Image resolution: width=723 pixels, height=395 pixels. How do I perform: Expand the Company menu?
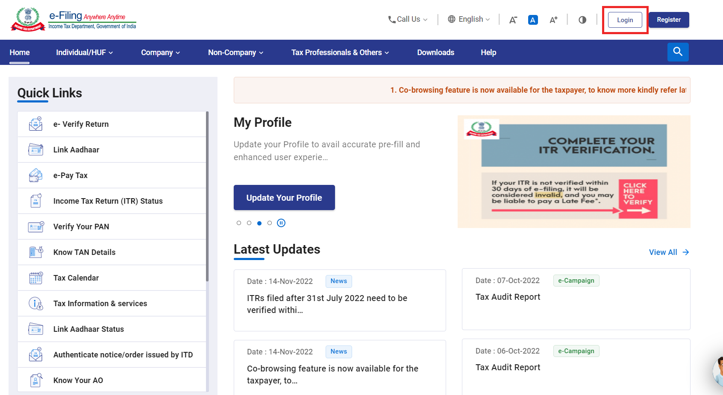pos(161,53)
